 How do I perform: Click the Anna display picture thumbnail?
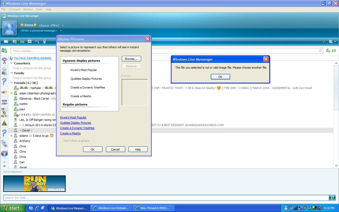click(x=10, y=28)
